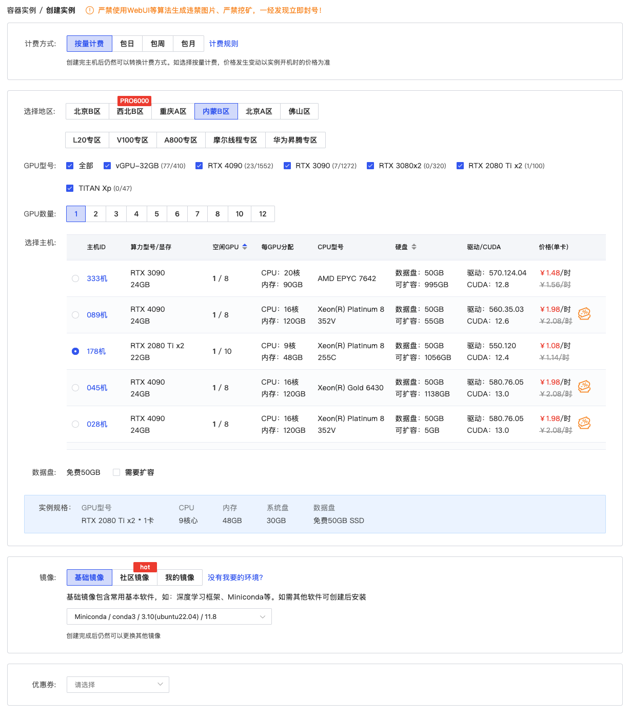Sort hosts by 空闲GPU column arrows
The height and width of the screenshot is (719, 631).
coord(245,247)
